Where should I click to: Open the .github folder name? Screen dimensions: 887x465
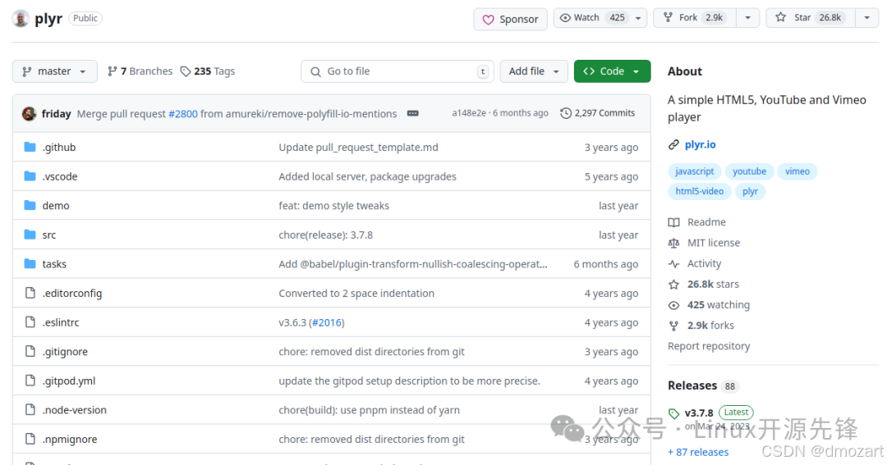coord(59,148)
